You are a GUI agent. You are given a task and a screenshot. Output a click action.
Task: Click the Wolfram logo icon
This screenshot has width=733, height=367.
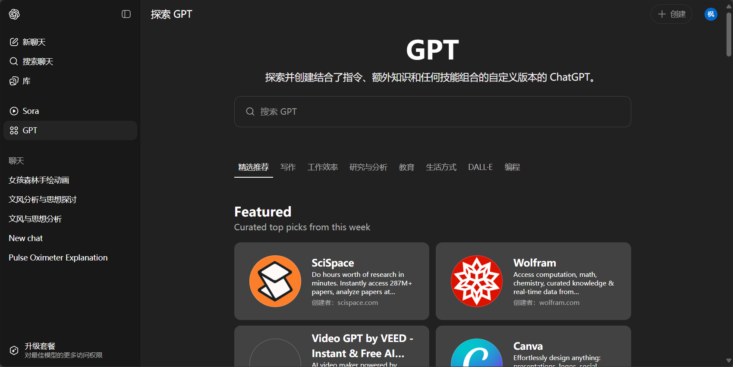[x=477, y=281]
